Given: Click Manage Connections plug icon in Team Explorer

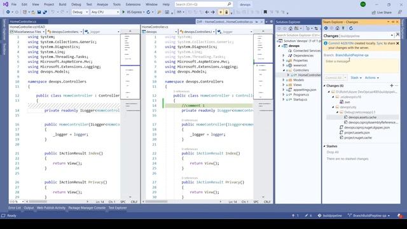Looking at the screenshot, I should [343, 28].
